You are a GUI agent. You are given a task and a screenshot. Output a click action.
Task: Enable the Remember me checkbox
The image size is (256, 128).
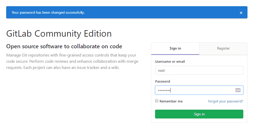point(157,101)
